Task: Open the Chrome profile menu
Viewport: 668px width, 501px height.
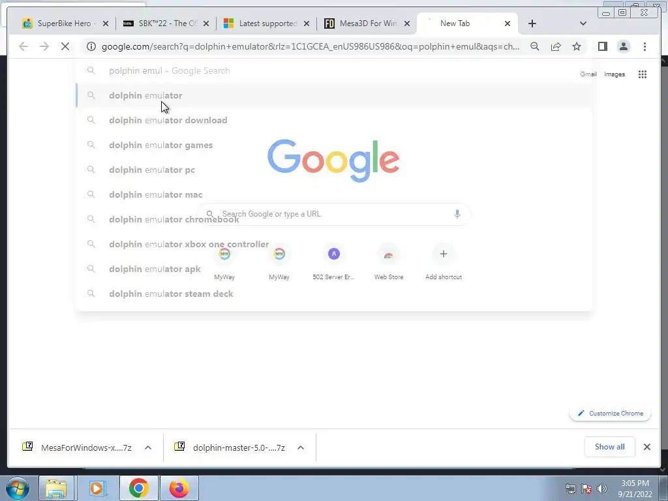Action: click(x=623, y=46)
